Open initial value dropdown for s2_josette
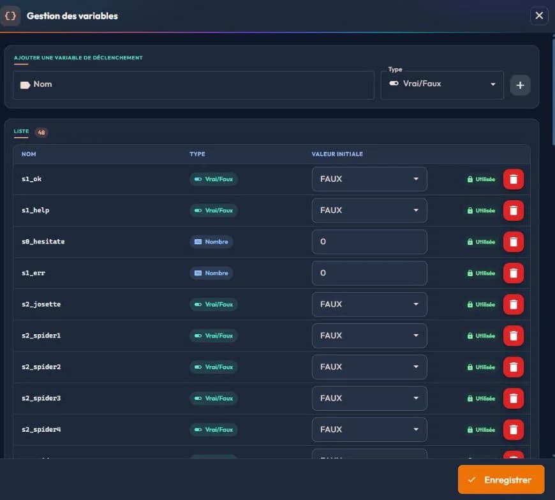 pyautogui.click(x=369, y=304)
